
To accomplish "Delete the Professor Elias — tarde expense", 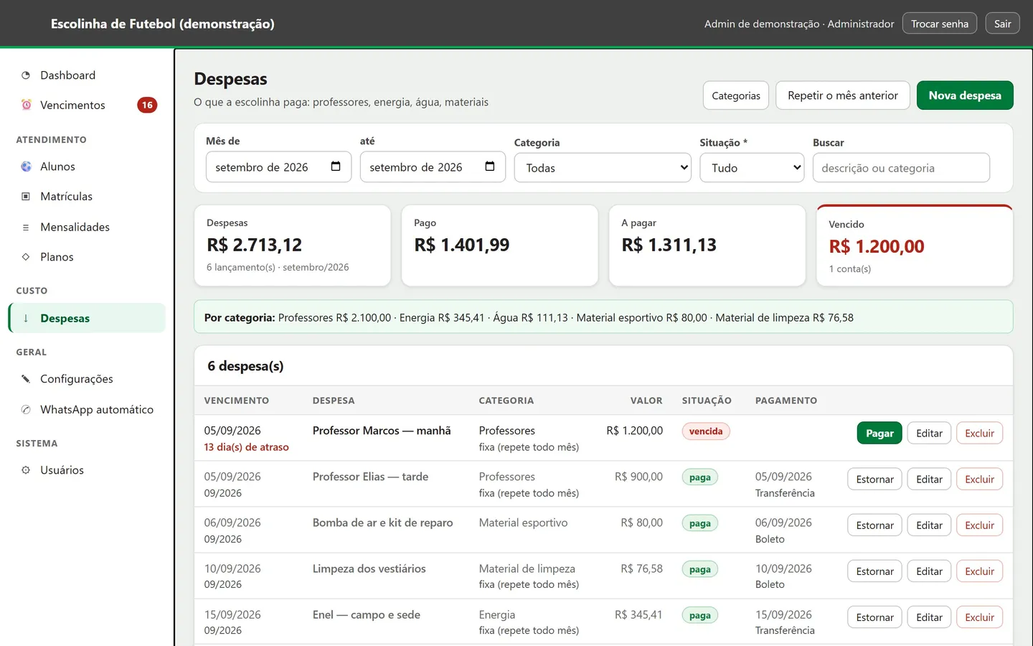I will pos(979,479).
